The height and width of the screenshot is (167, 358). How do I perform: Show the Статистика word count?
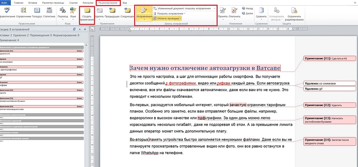pos(49,13)
